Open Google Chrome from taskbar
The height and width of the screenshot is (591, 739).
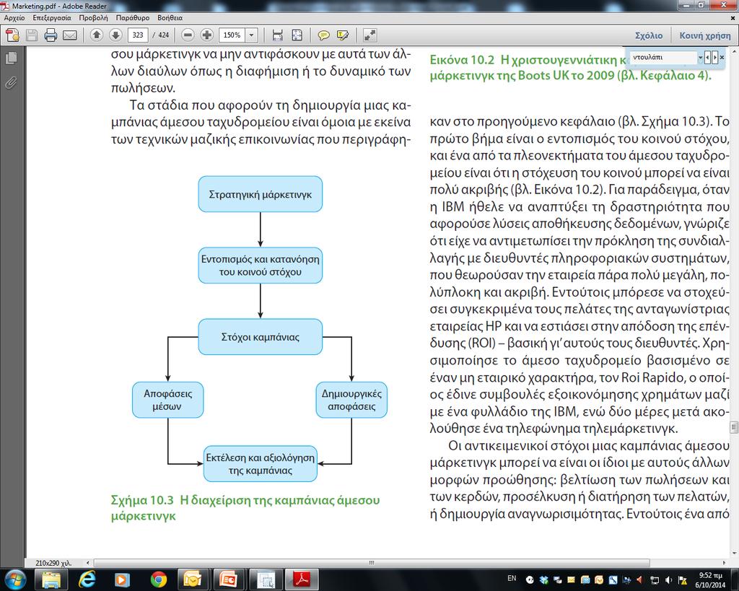[x=158, y=579]
